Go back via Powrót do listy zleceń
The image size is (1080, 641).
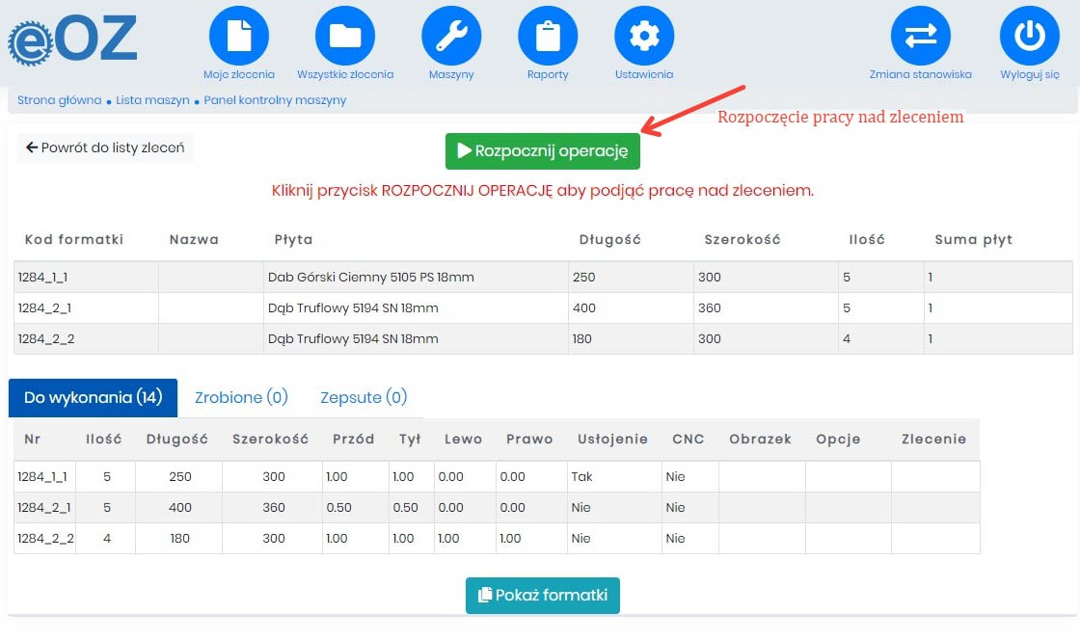coord(105,148)
